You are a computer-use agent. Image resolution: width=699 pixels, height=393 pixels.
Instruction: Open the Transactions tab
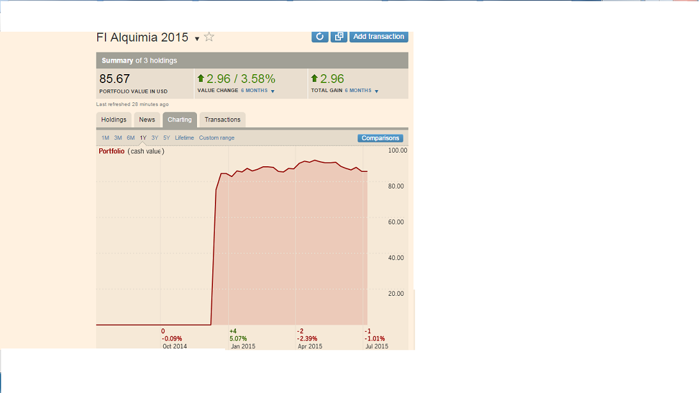tap(223, 119)
